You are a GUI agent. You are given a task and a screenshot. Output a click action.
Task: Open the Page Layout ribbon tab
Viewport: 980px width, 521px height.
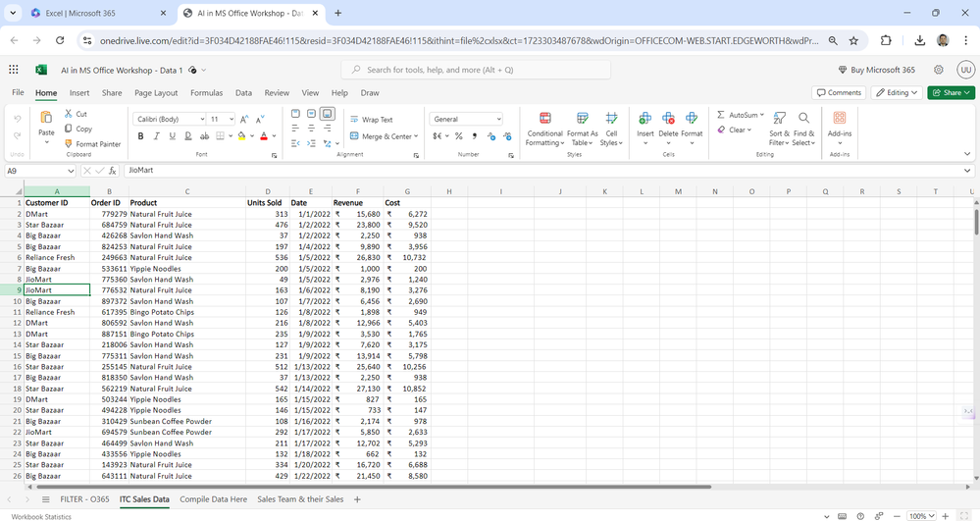tap(156, 92)
